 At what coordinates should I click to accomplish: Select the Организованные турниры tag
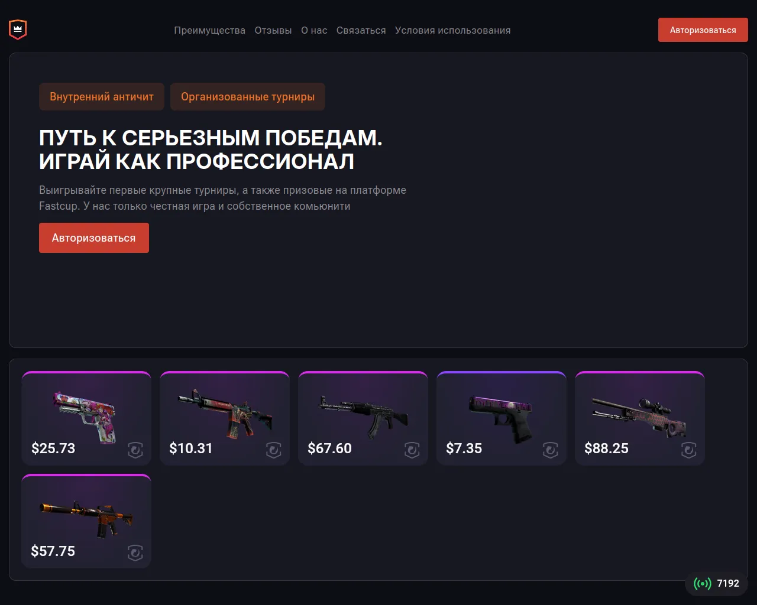pyautogui.click(x=248, y=97)
